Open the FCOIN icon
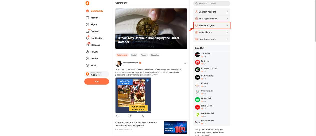This screenshot has height=136, width=316. (x=87, y=52)
